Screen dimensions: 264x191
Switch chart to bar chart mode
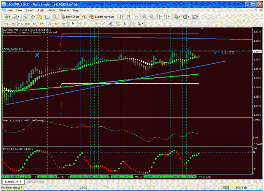click(122, 16)
